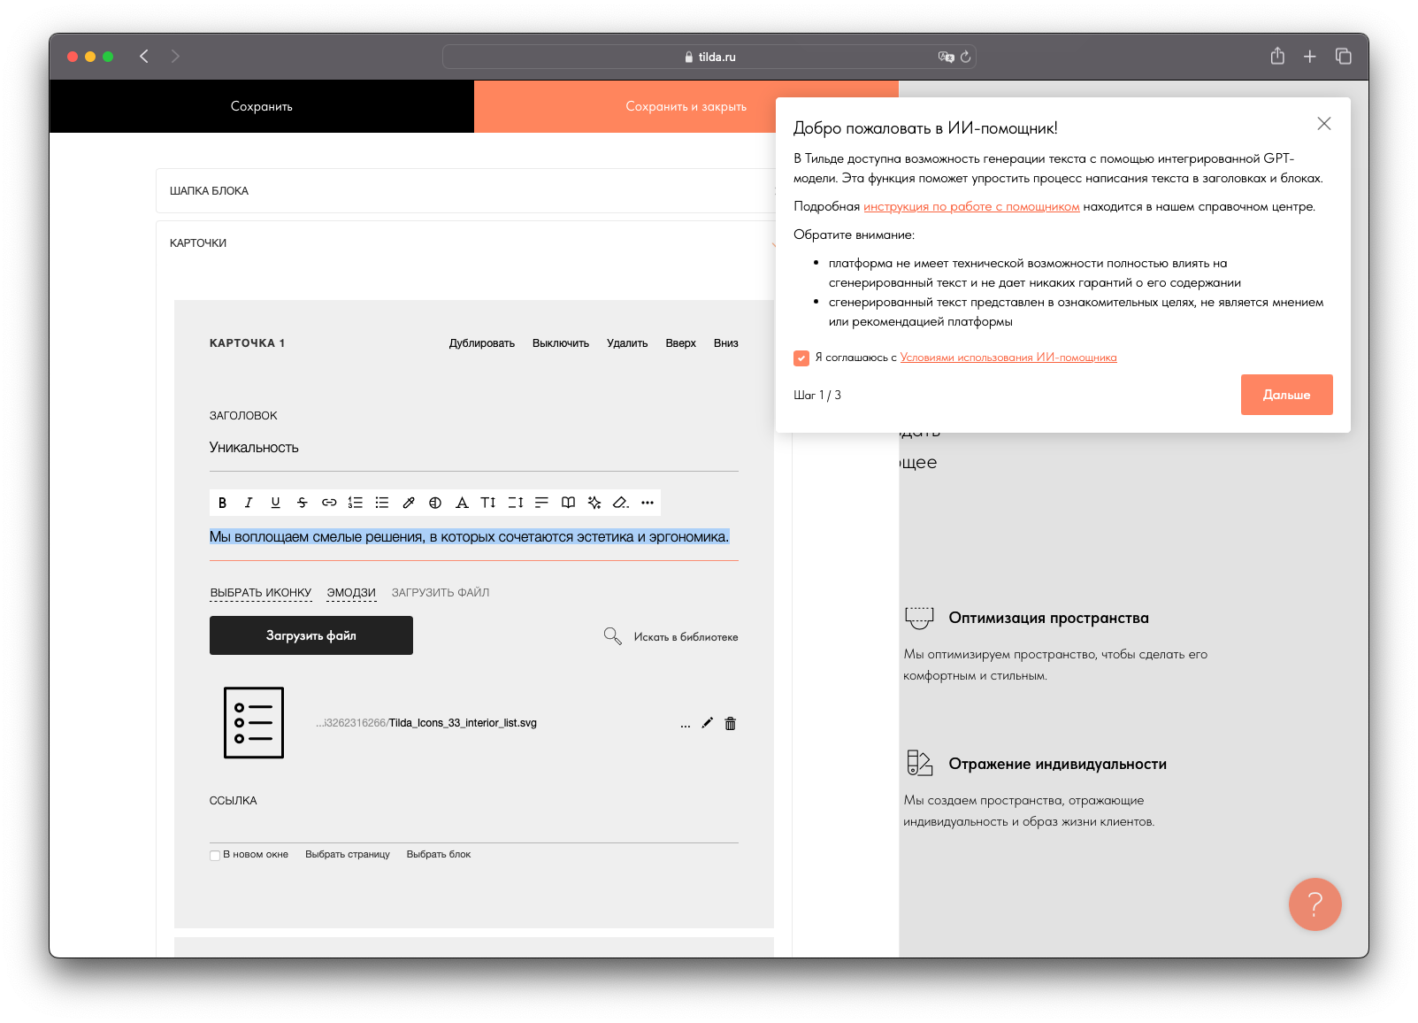Click Safari share icon
Image resolution: width=1418 pixels, height=1023 pixels.
coord(1277,57)
